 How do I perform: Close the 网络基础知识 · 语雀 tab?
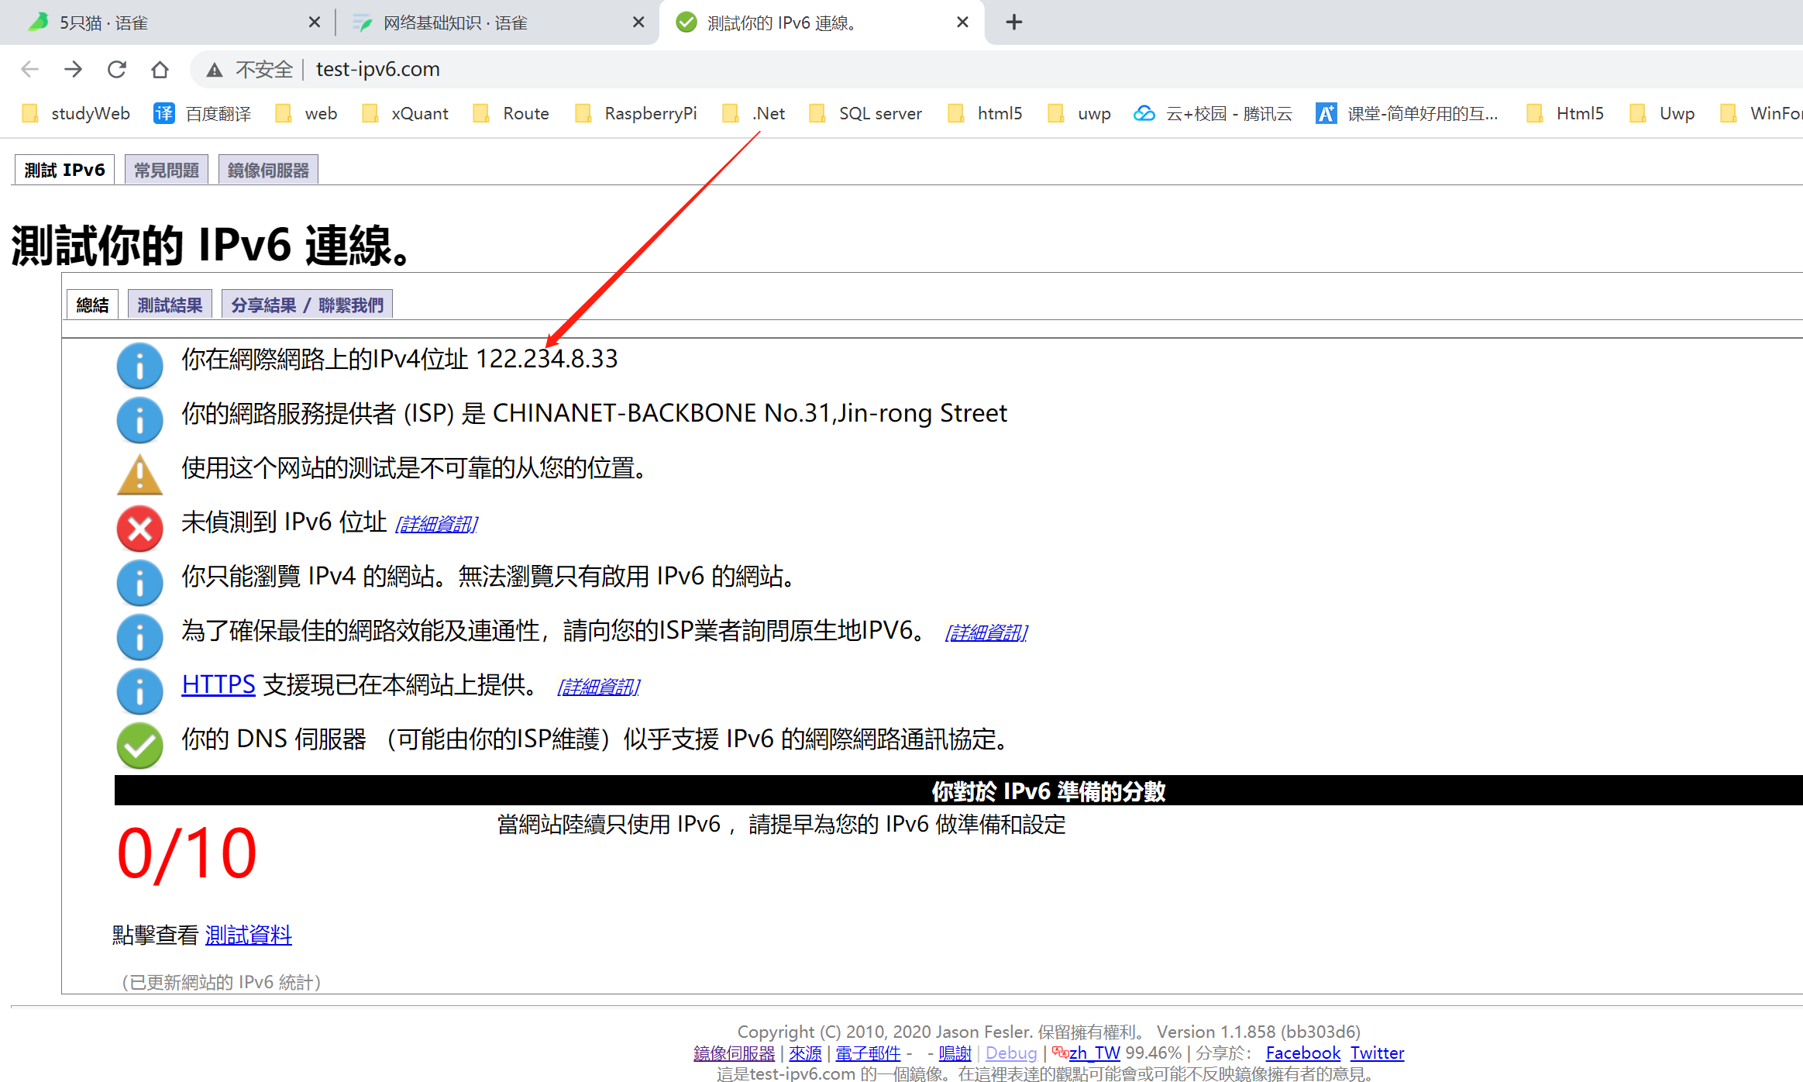[638, 22]
